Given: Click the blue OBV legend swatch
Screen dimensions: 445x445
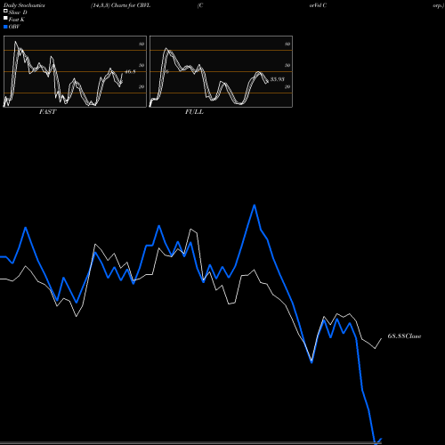Looking at the screenshot, I should pyautogui.click(x=5, y=27).
